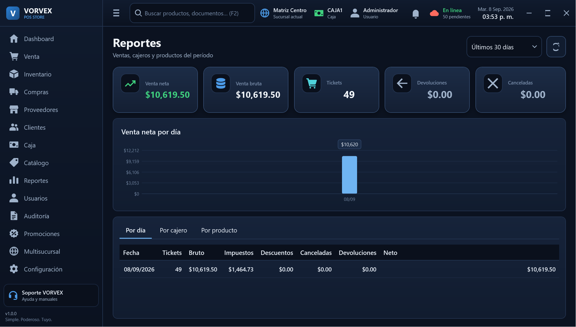Open Venta shopping cart in sidebar
The image size is (576, 327).
click(14, 56)
